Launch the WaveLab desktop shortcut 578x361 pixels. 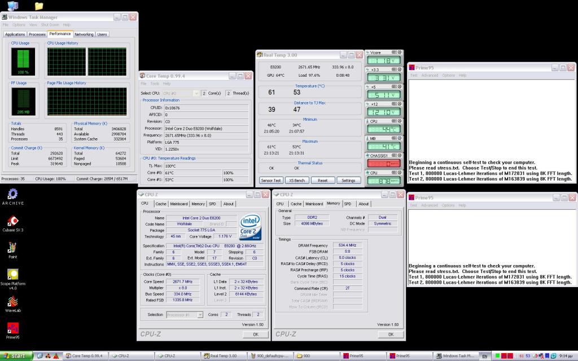pyautogui.click(x=13, y=304)
